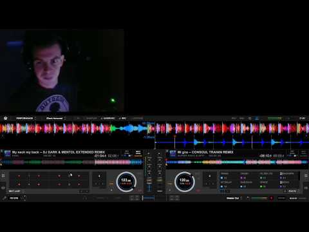Toggle the SAMPLER panel button
Screen dimensions: 309x232
91,119
